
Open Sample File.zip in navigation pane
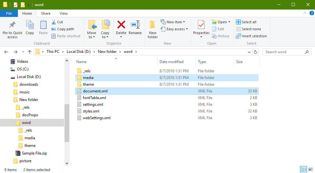tap(31, 153)
